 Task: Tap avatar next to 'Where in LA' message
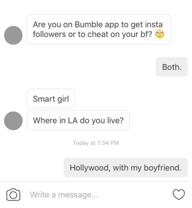coord(13,121)
